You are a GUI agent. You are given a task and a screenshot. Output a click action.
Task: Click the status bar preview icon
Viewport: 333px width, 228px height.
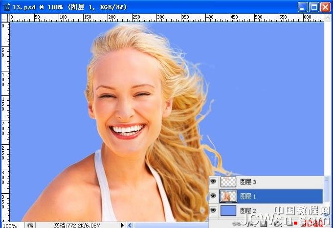(30, 225)
